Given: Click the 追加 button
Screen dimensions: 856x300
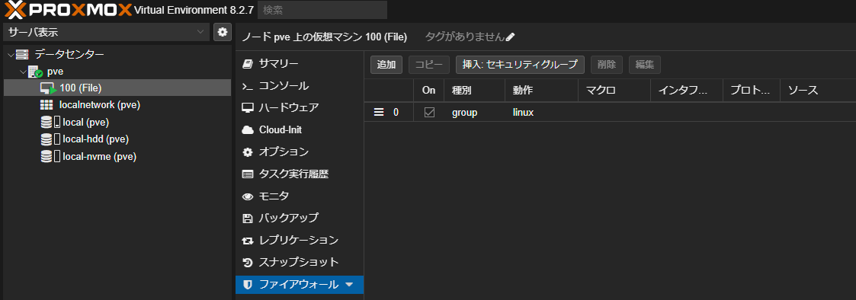Looking at the screenshot, I should [x=386, y=65].
